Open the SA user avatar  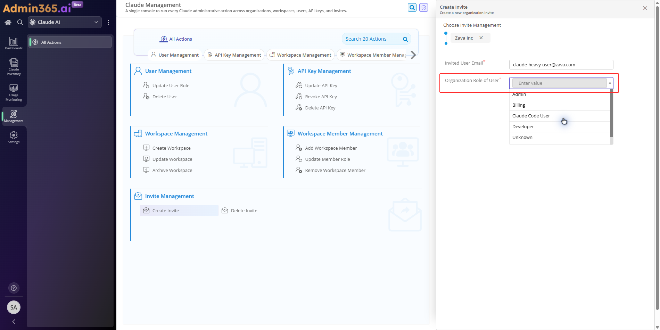[14, 307]
